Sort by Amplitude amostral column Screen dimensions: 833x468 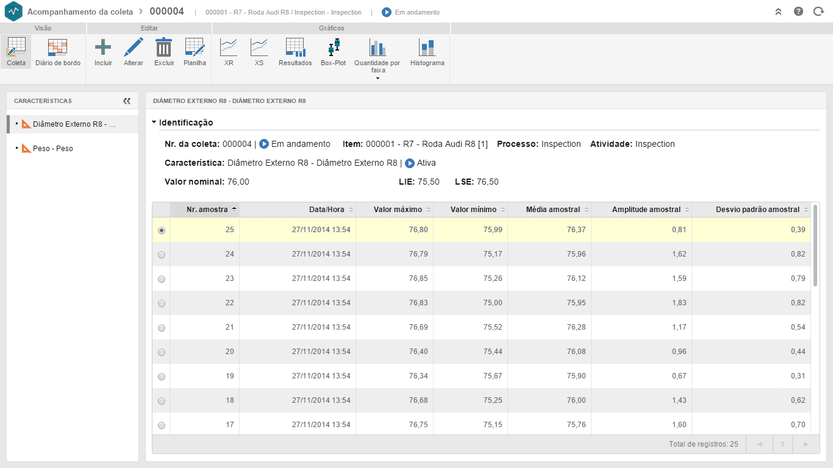(642, 210)
